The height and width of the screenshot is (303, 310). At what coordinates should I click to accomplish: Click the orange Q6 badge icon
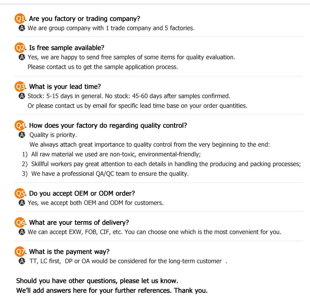point(20,222)
